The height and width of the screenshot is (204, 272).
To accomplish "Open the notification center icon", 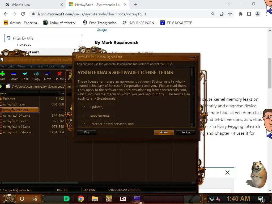I will [x=261, y=199].
